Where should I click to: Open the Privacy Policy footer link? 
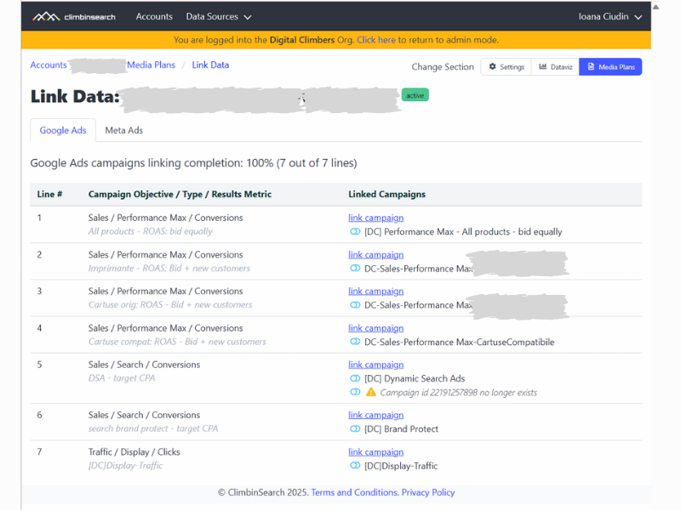(x=428, y=492)
